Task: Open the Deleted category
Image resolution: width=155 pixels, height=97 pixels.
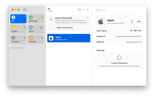Action: coord(36,39)
